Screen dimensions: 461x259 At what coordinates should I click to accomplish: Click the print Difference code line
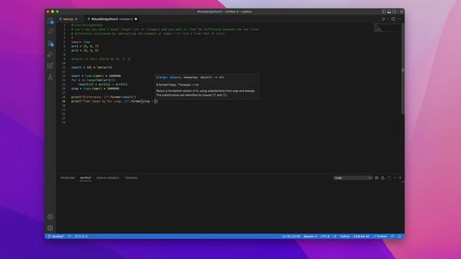coord(104,97)
